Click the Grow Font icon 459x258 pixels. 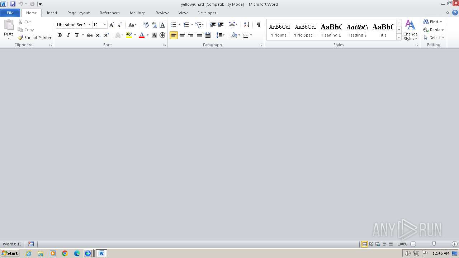coord(112,25)
